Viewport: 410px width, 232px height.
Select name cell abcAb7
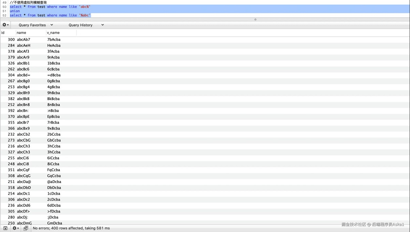(x=24, y=40)
